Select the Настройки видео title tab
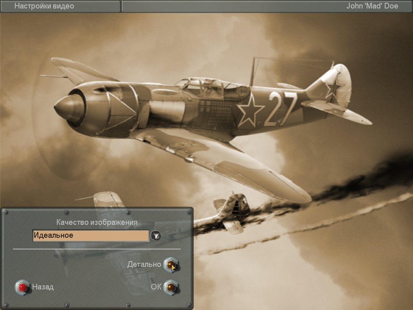The image size is (413, 310). pos(44,6)
